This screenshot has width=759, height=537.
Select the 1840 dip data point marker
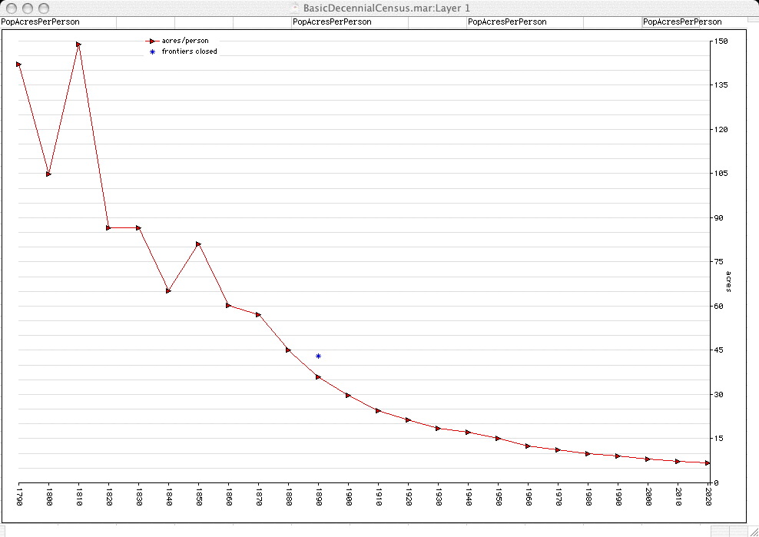168,290
